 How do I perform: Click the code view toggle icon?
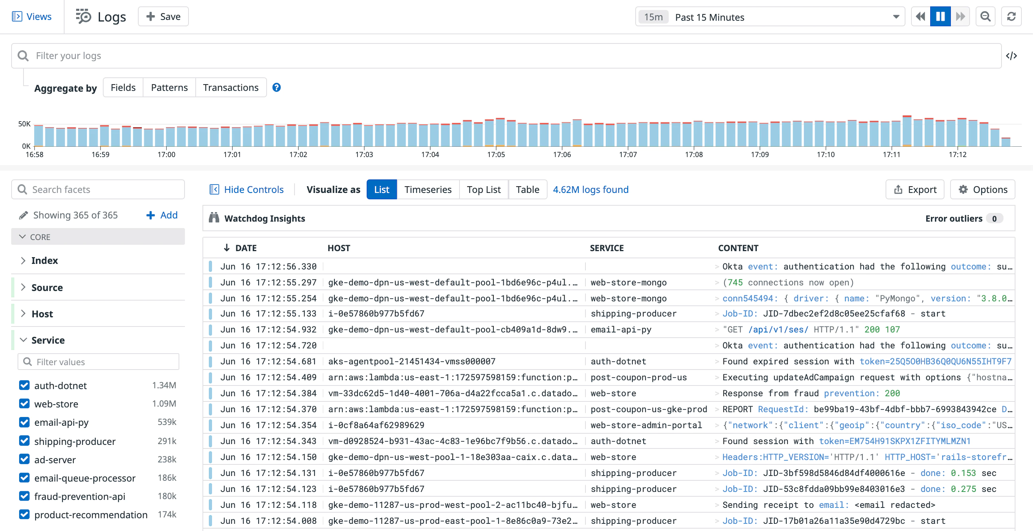click(x=1012, y=55)
